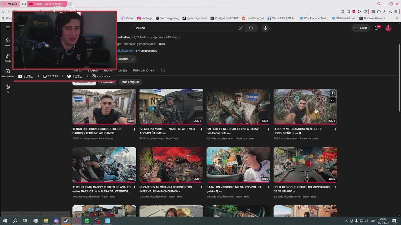Show more bookmarks with the double chevron
Image resolution: width=401 pixels, height=225 pixels.
pyautogui.click(x=397, y=18)
